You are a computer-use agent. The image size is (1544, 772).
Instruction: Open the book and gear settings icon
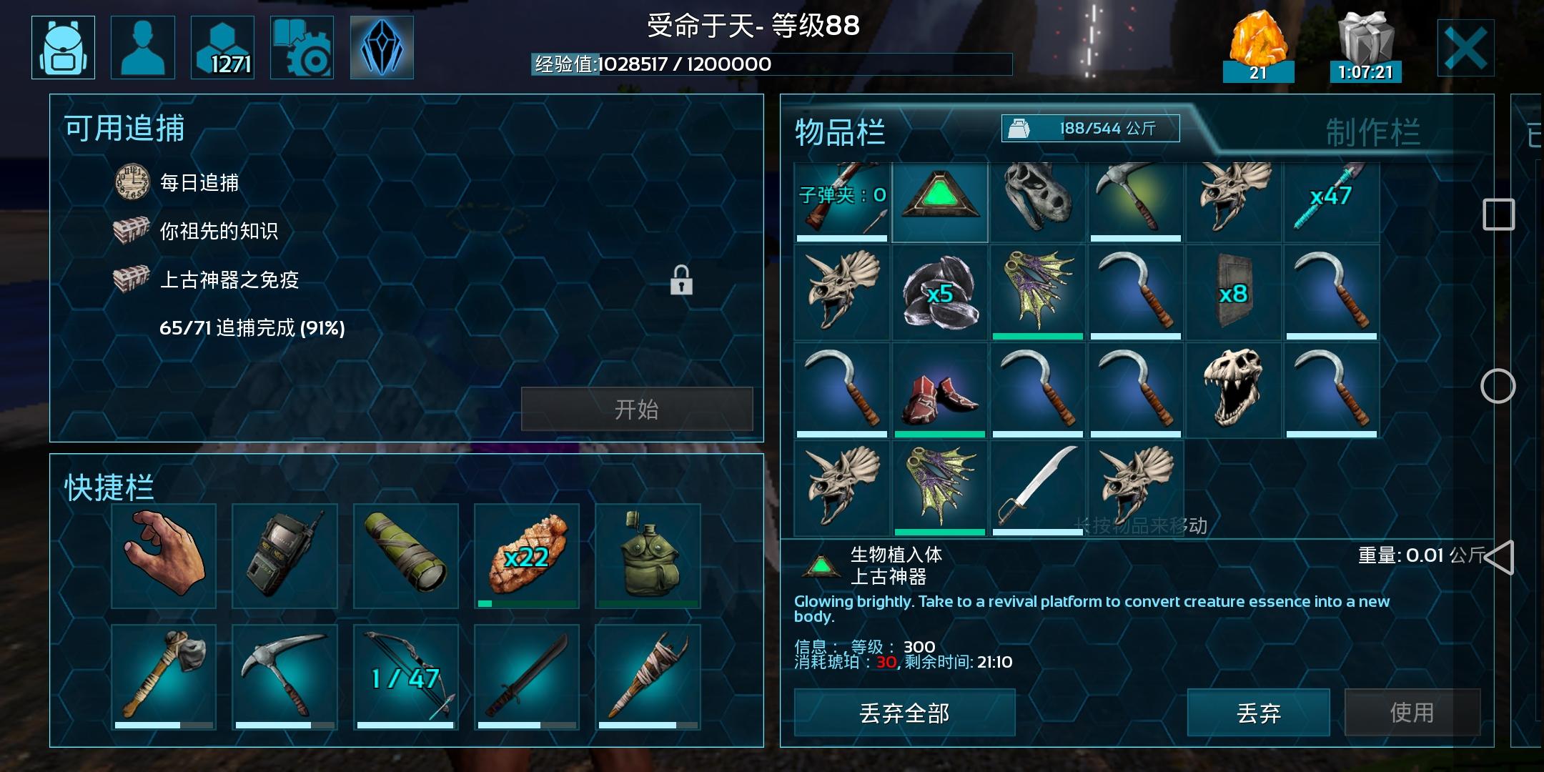pyautogui.click(x=302, y=47)
